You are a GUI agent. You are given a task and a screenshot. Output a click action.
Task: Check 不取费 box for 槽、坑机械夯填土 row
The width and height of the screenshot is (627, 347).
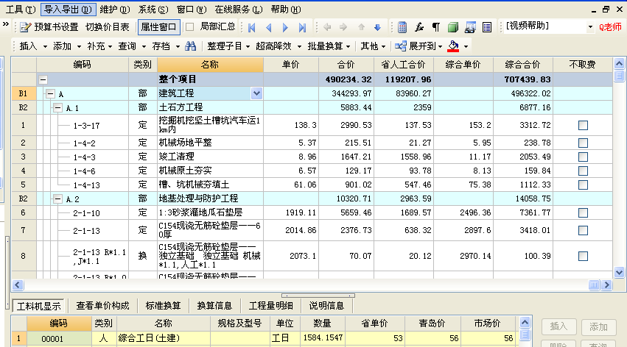583,185
